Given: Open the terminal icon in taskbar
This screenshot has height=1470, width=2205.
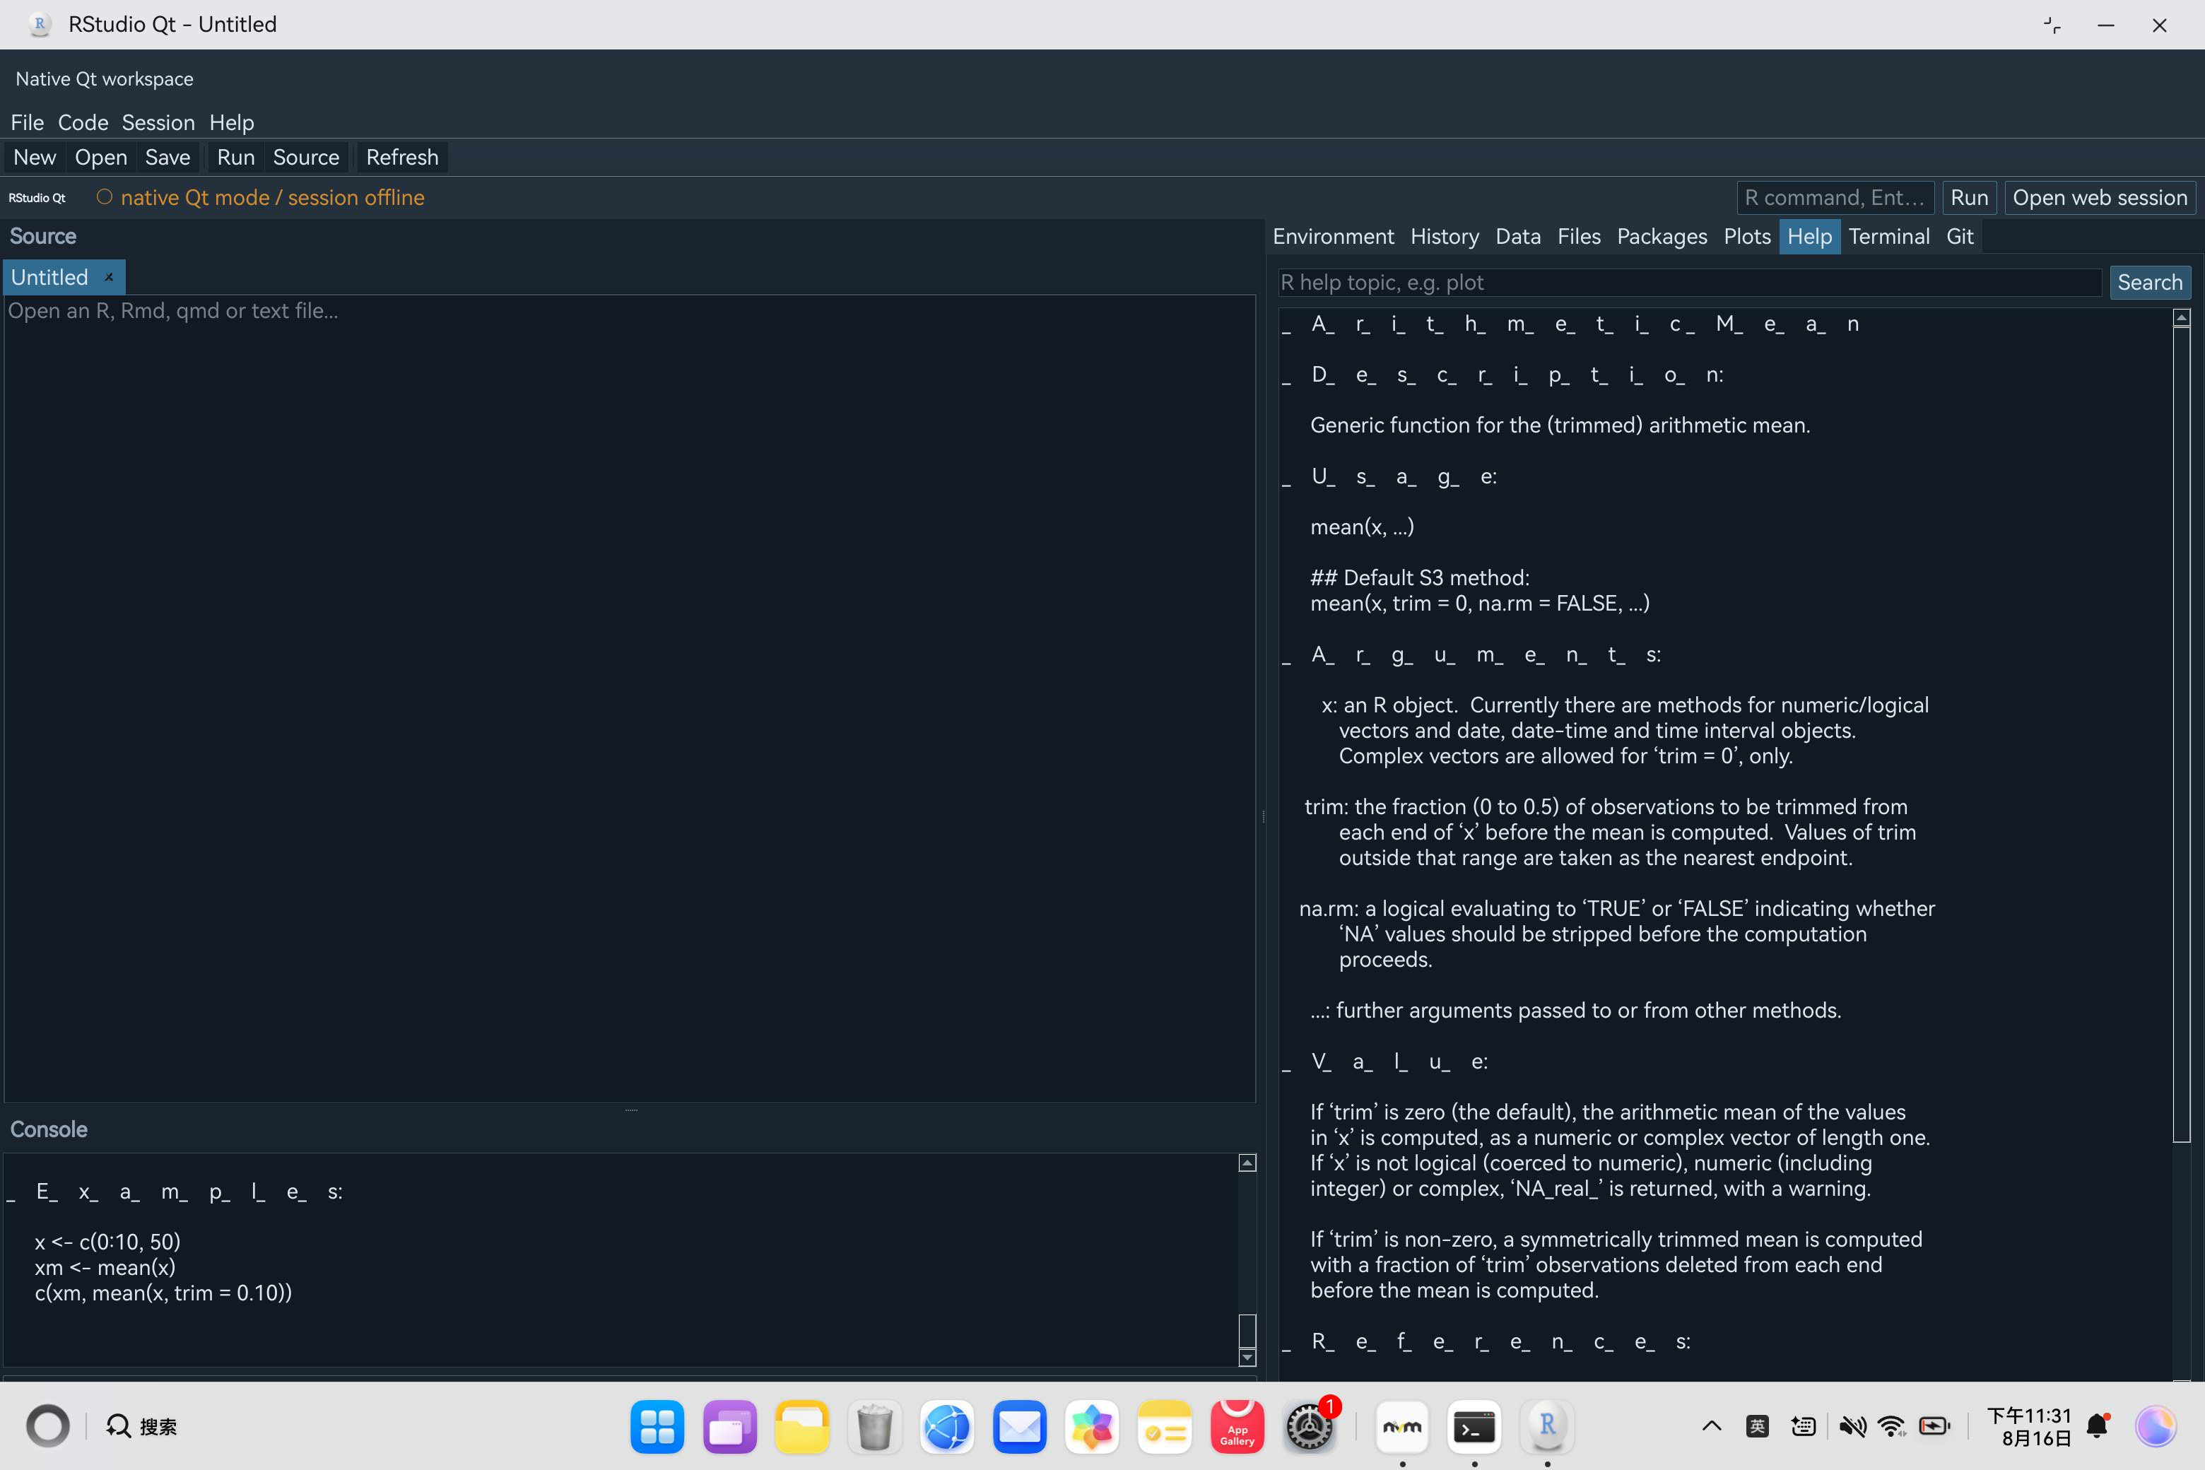Looking at the screenshot, I should (1475, 1427).
